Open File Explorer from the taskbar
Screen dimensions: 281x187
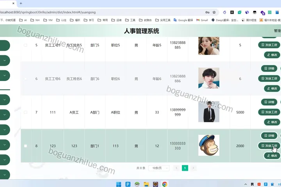pyautogui.click(x=146, y=184)
